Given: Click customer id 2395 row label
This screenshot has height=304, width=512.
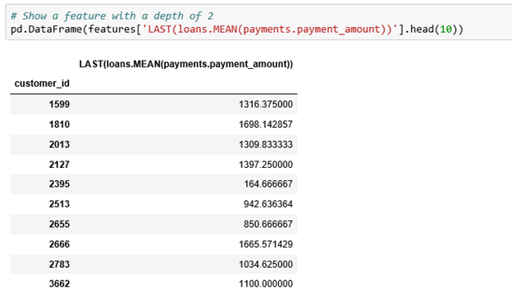Looking at the screenshot, I should [x=59, y=184].
